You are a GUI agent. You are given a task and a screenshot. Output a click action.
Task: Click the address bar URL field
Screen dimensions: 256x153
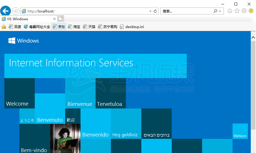tap(87, 11)
